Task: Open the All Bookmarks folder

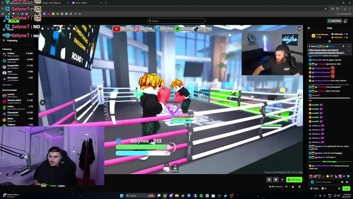Action: point(344,14)
